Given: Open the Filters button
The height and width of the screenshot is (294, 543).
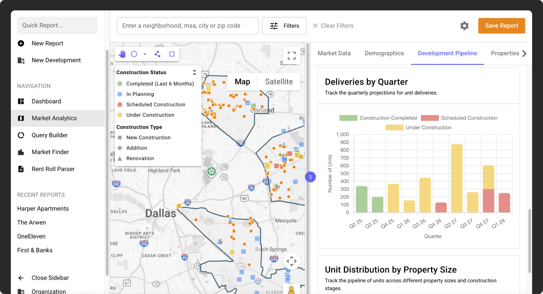Looking at the screenshot, I should (x=284, y=26).
